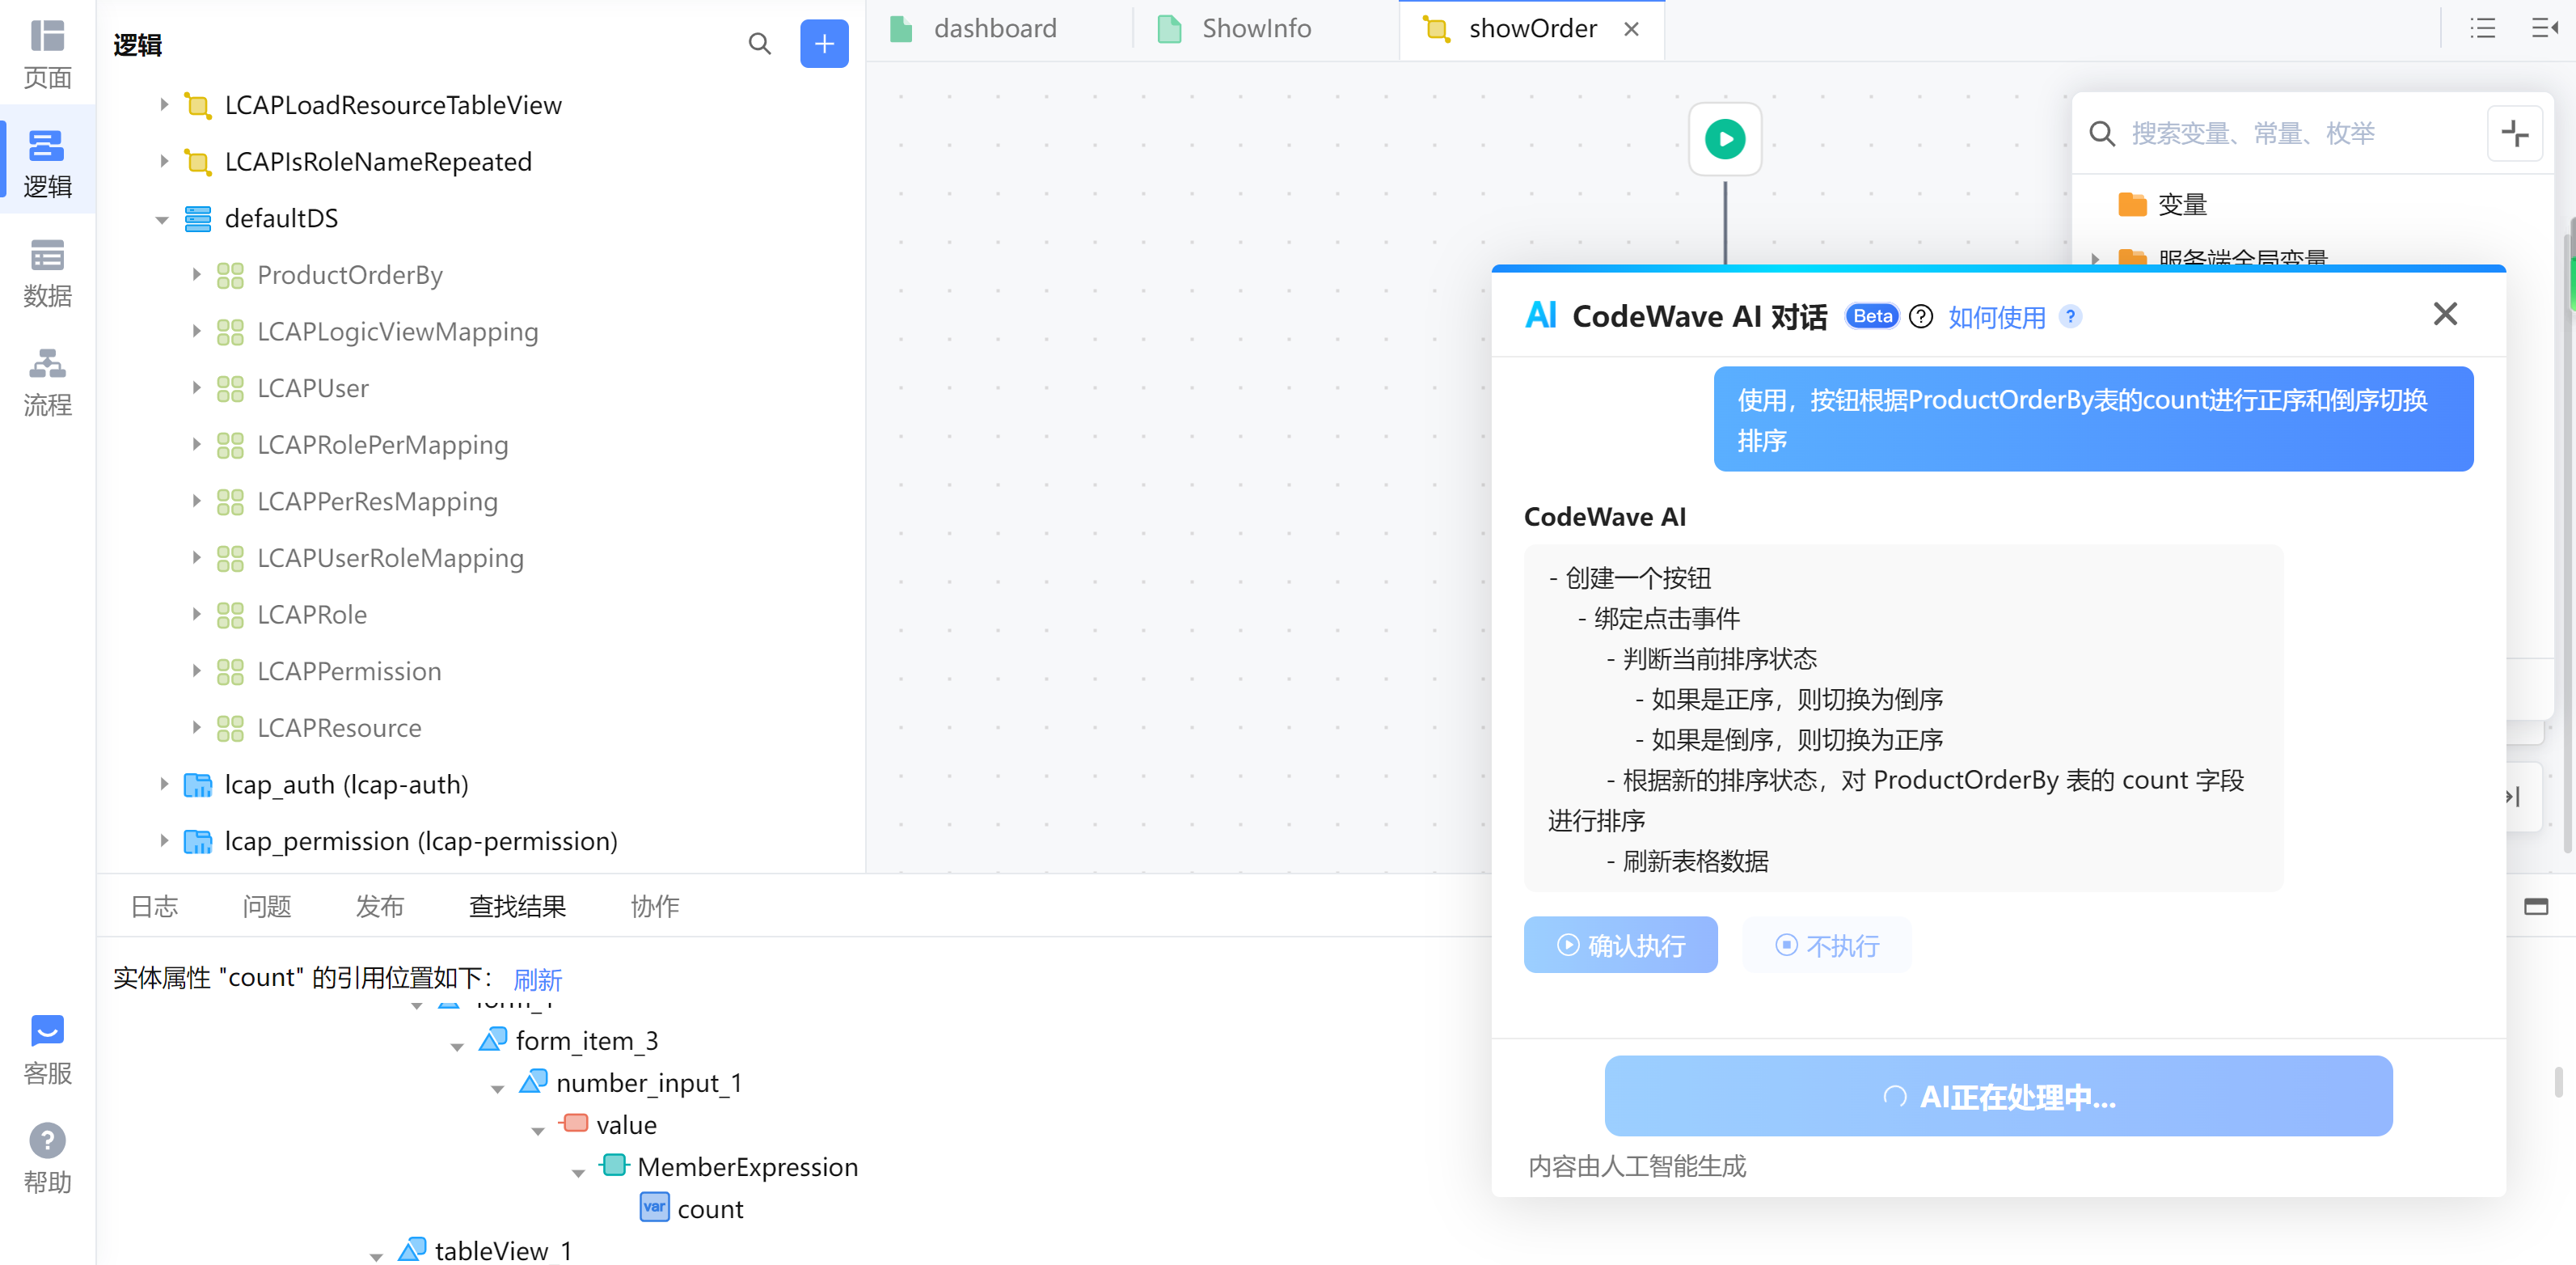This screenshot has width=2576, height=1265.
Task: Open the list view icon at top right
Action: (x=2484, y=28)
